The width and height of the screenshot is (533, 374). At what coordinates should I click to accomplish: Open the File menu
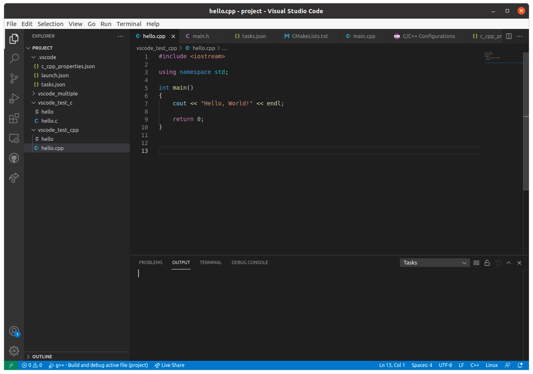12,24
